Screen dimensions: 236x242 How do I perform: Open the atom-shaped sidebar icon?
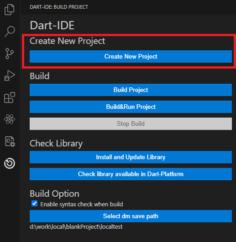point(10,119)
